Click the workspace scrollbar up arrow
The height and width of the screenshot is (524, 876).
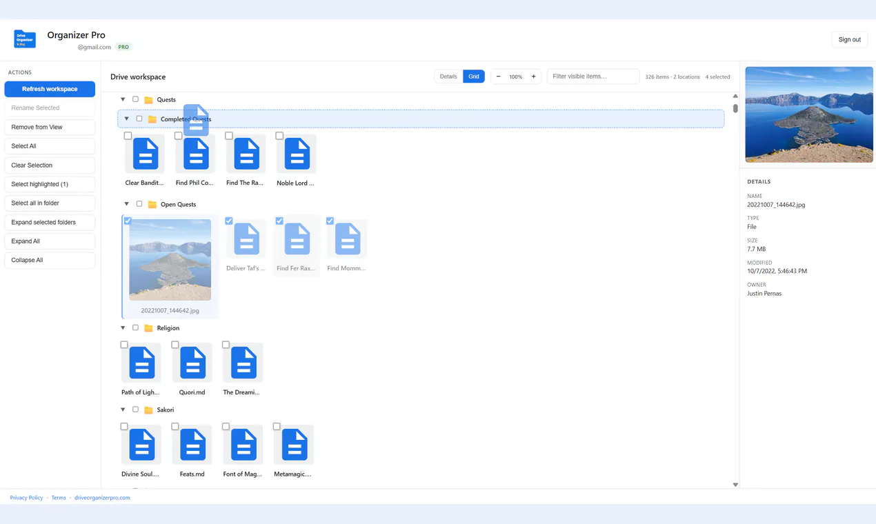pos(735,96)
